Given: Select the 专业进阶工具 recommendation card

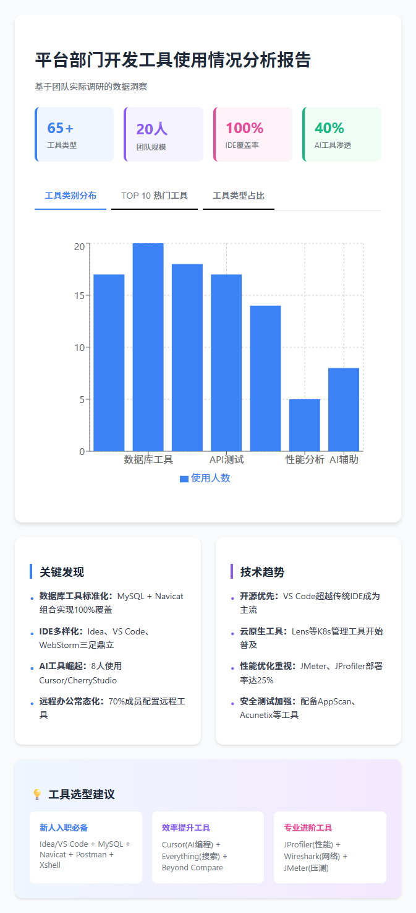Looking at the screenshot, I should pos(329,847).
